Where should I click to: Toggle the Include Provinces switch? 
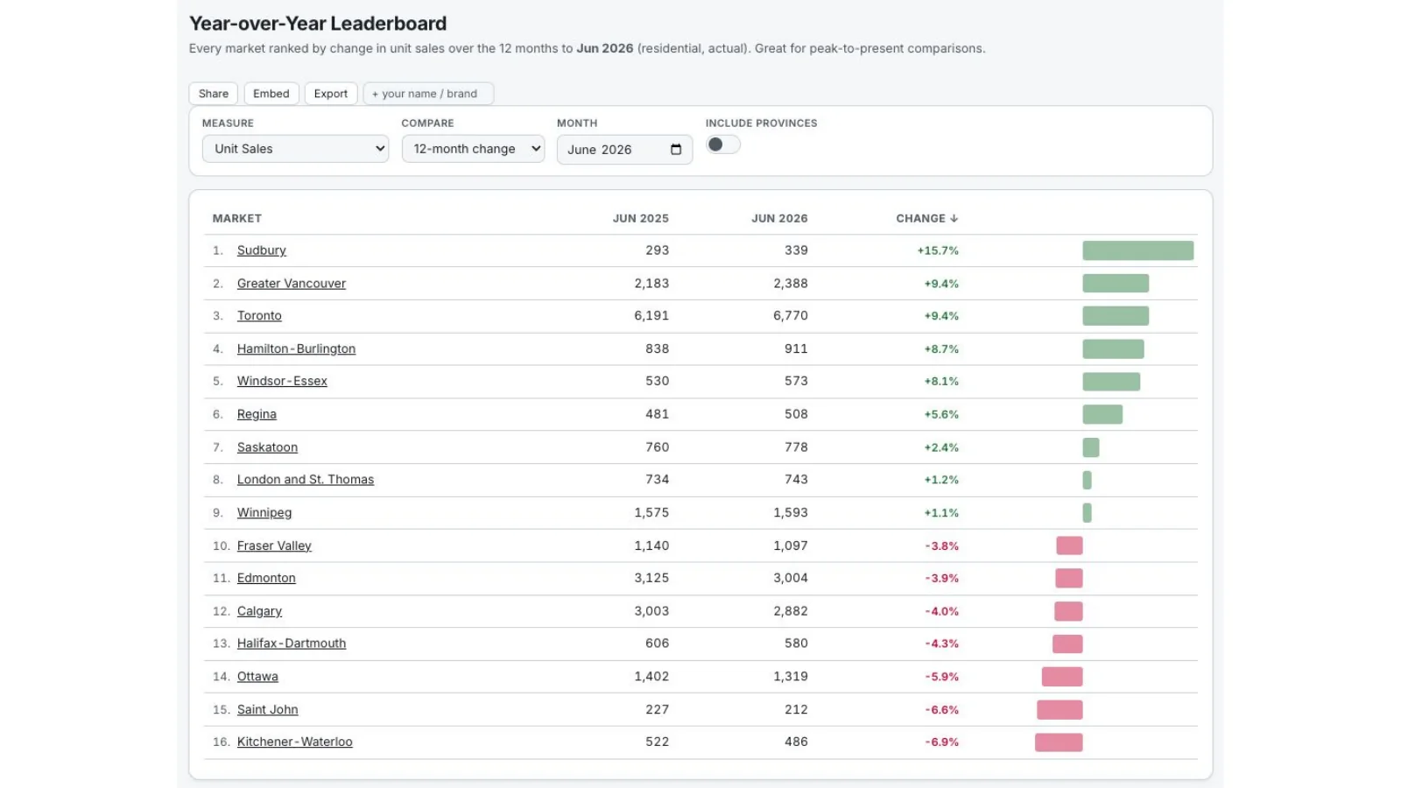(x=723, y=144)
